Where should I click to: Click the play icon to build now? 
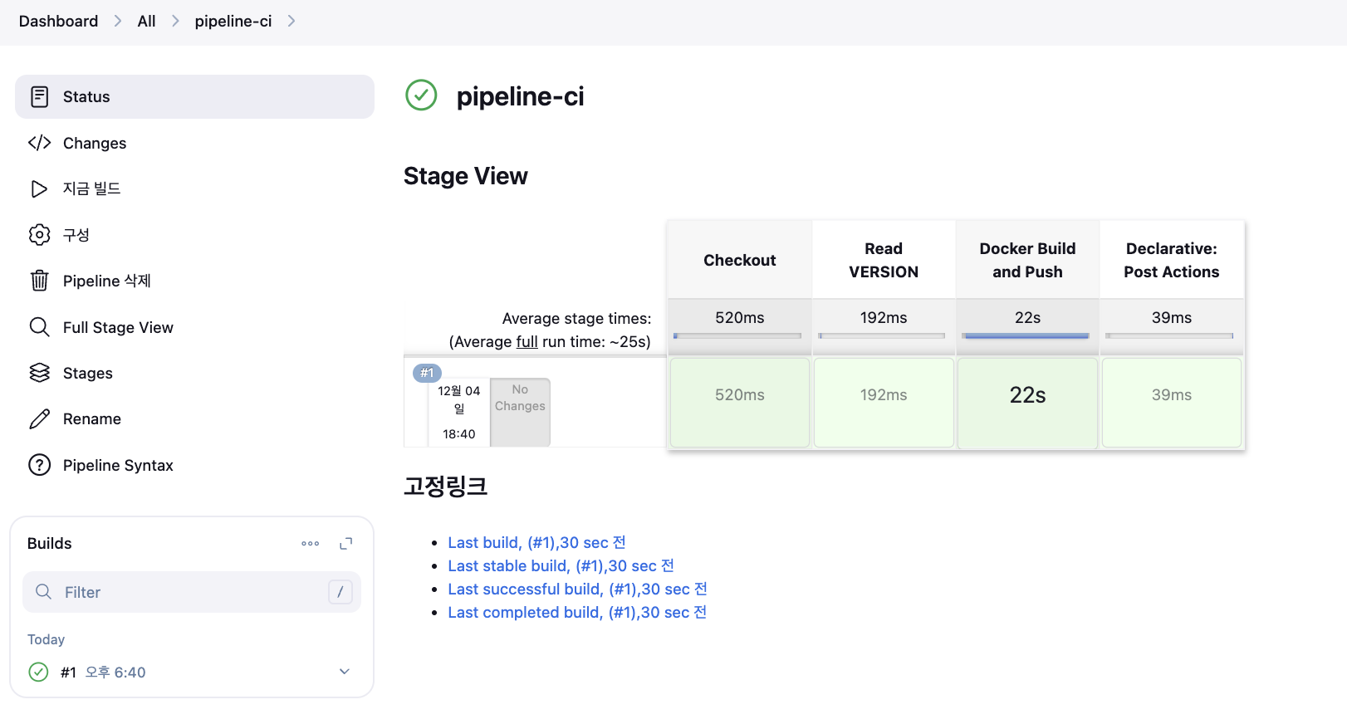point(39,189)
